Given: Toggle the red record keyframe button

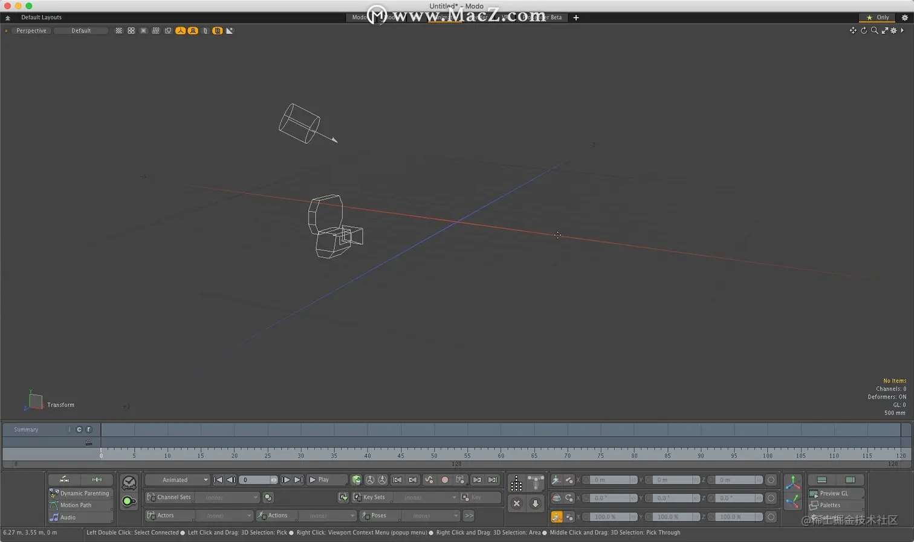Looking at the screenshot, I should (445, 480).
